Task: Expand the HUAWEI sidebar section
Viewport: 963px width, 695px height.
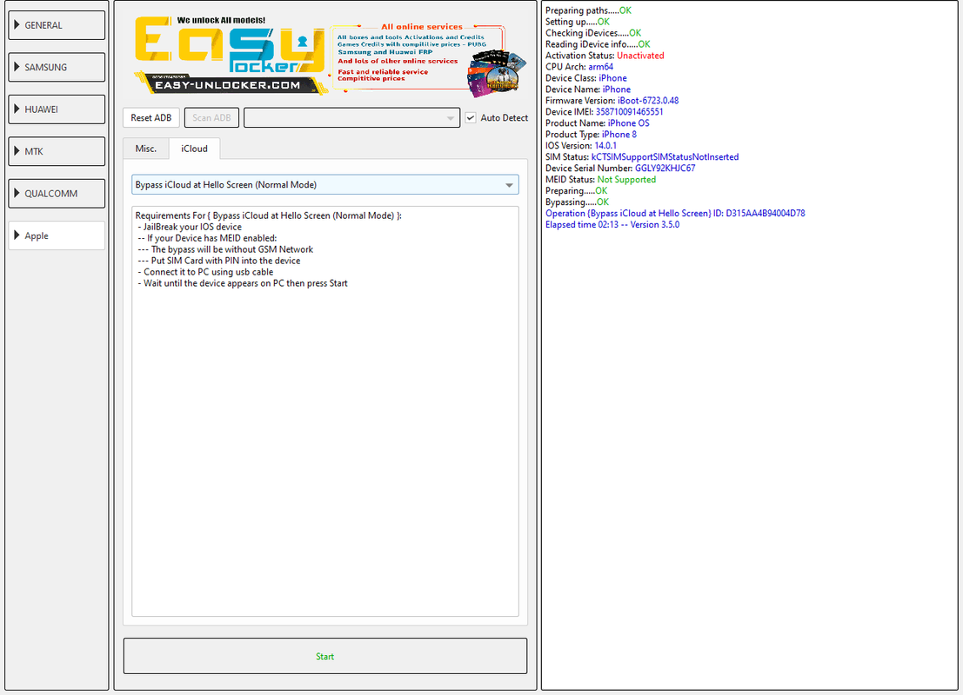Action: pyautogui.click(x=57, y=109)
